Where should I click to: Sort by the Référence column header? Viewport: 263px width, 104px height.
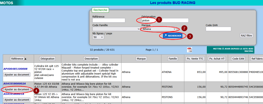[x=17, y=59]
